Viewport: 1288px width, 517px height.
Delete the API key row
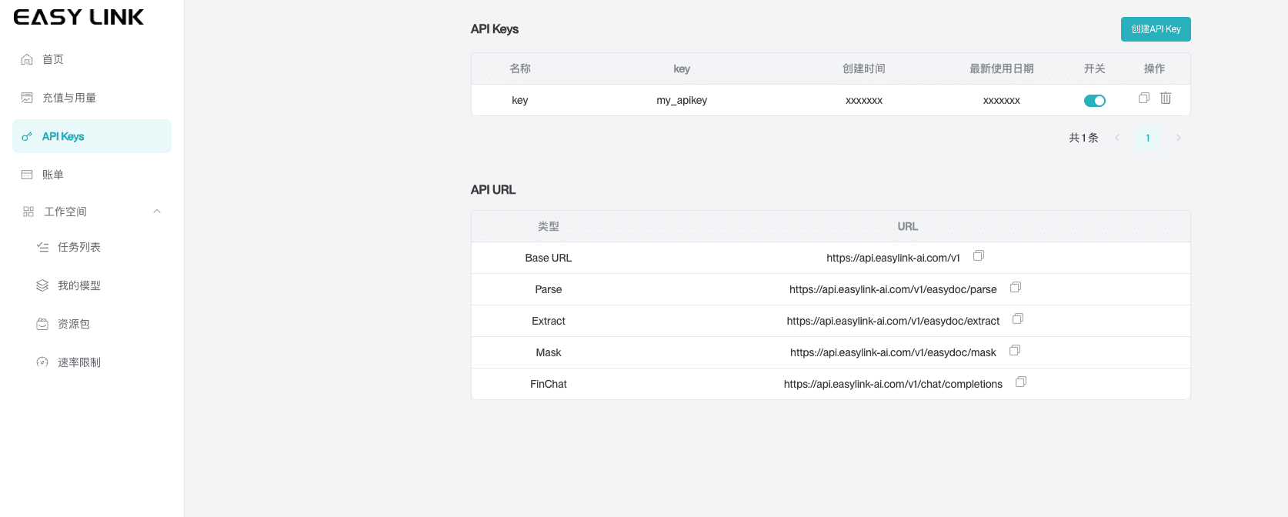point(1166,98)
